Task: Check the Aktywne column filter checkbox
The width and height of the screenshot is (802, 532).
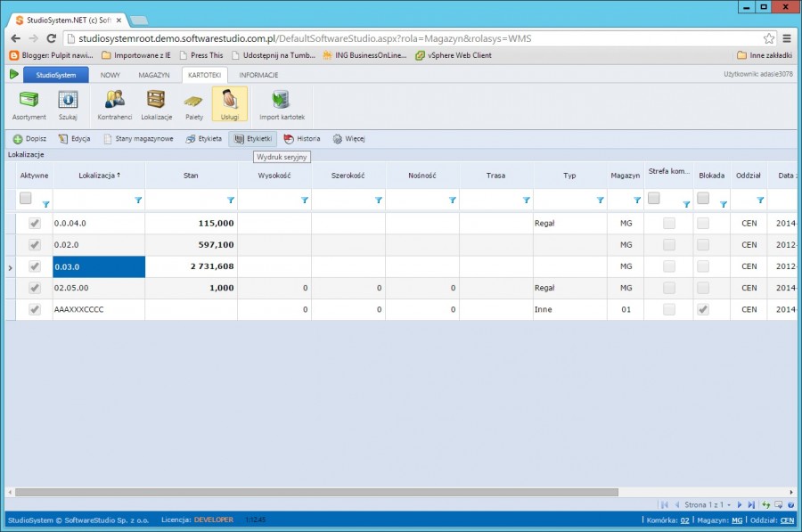Action: click(x=26, y=198)
